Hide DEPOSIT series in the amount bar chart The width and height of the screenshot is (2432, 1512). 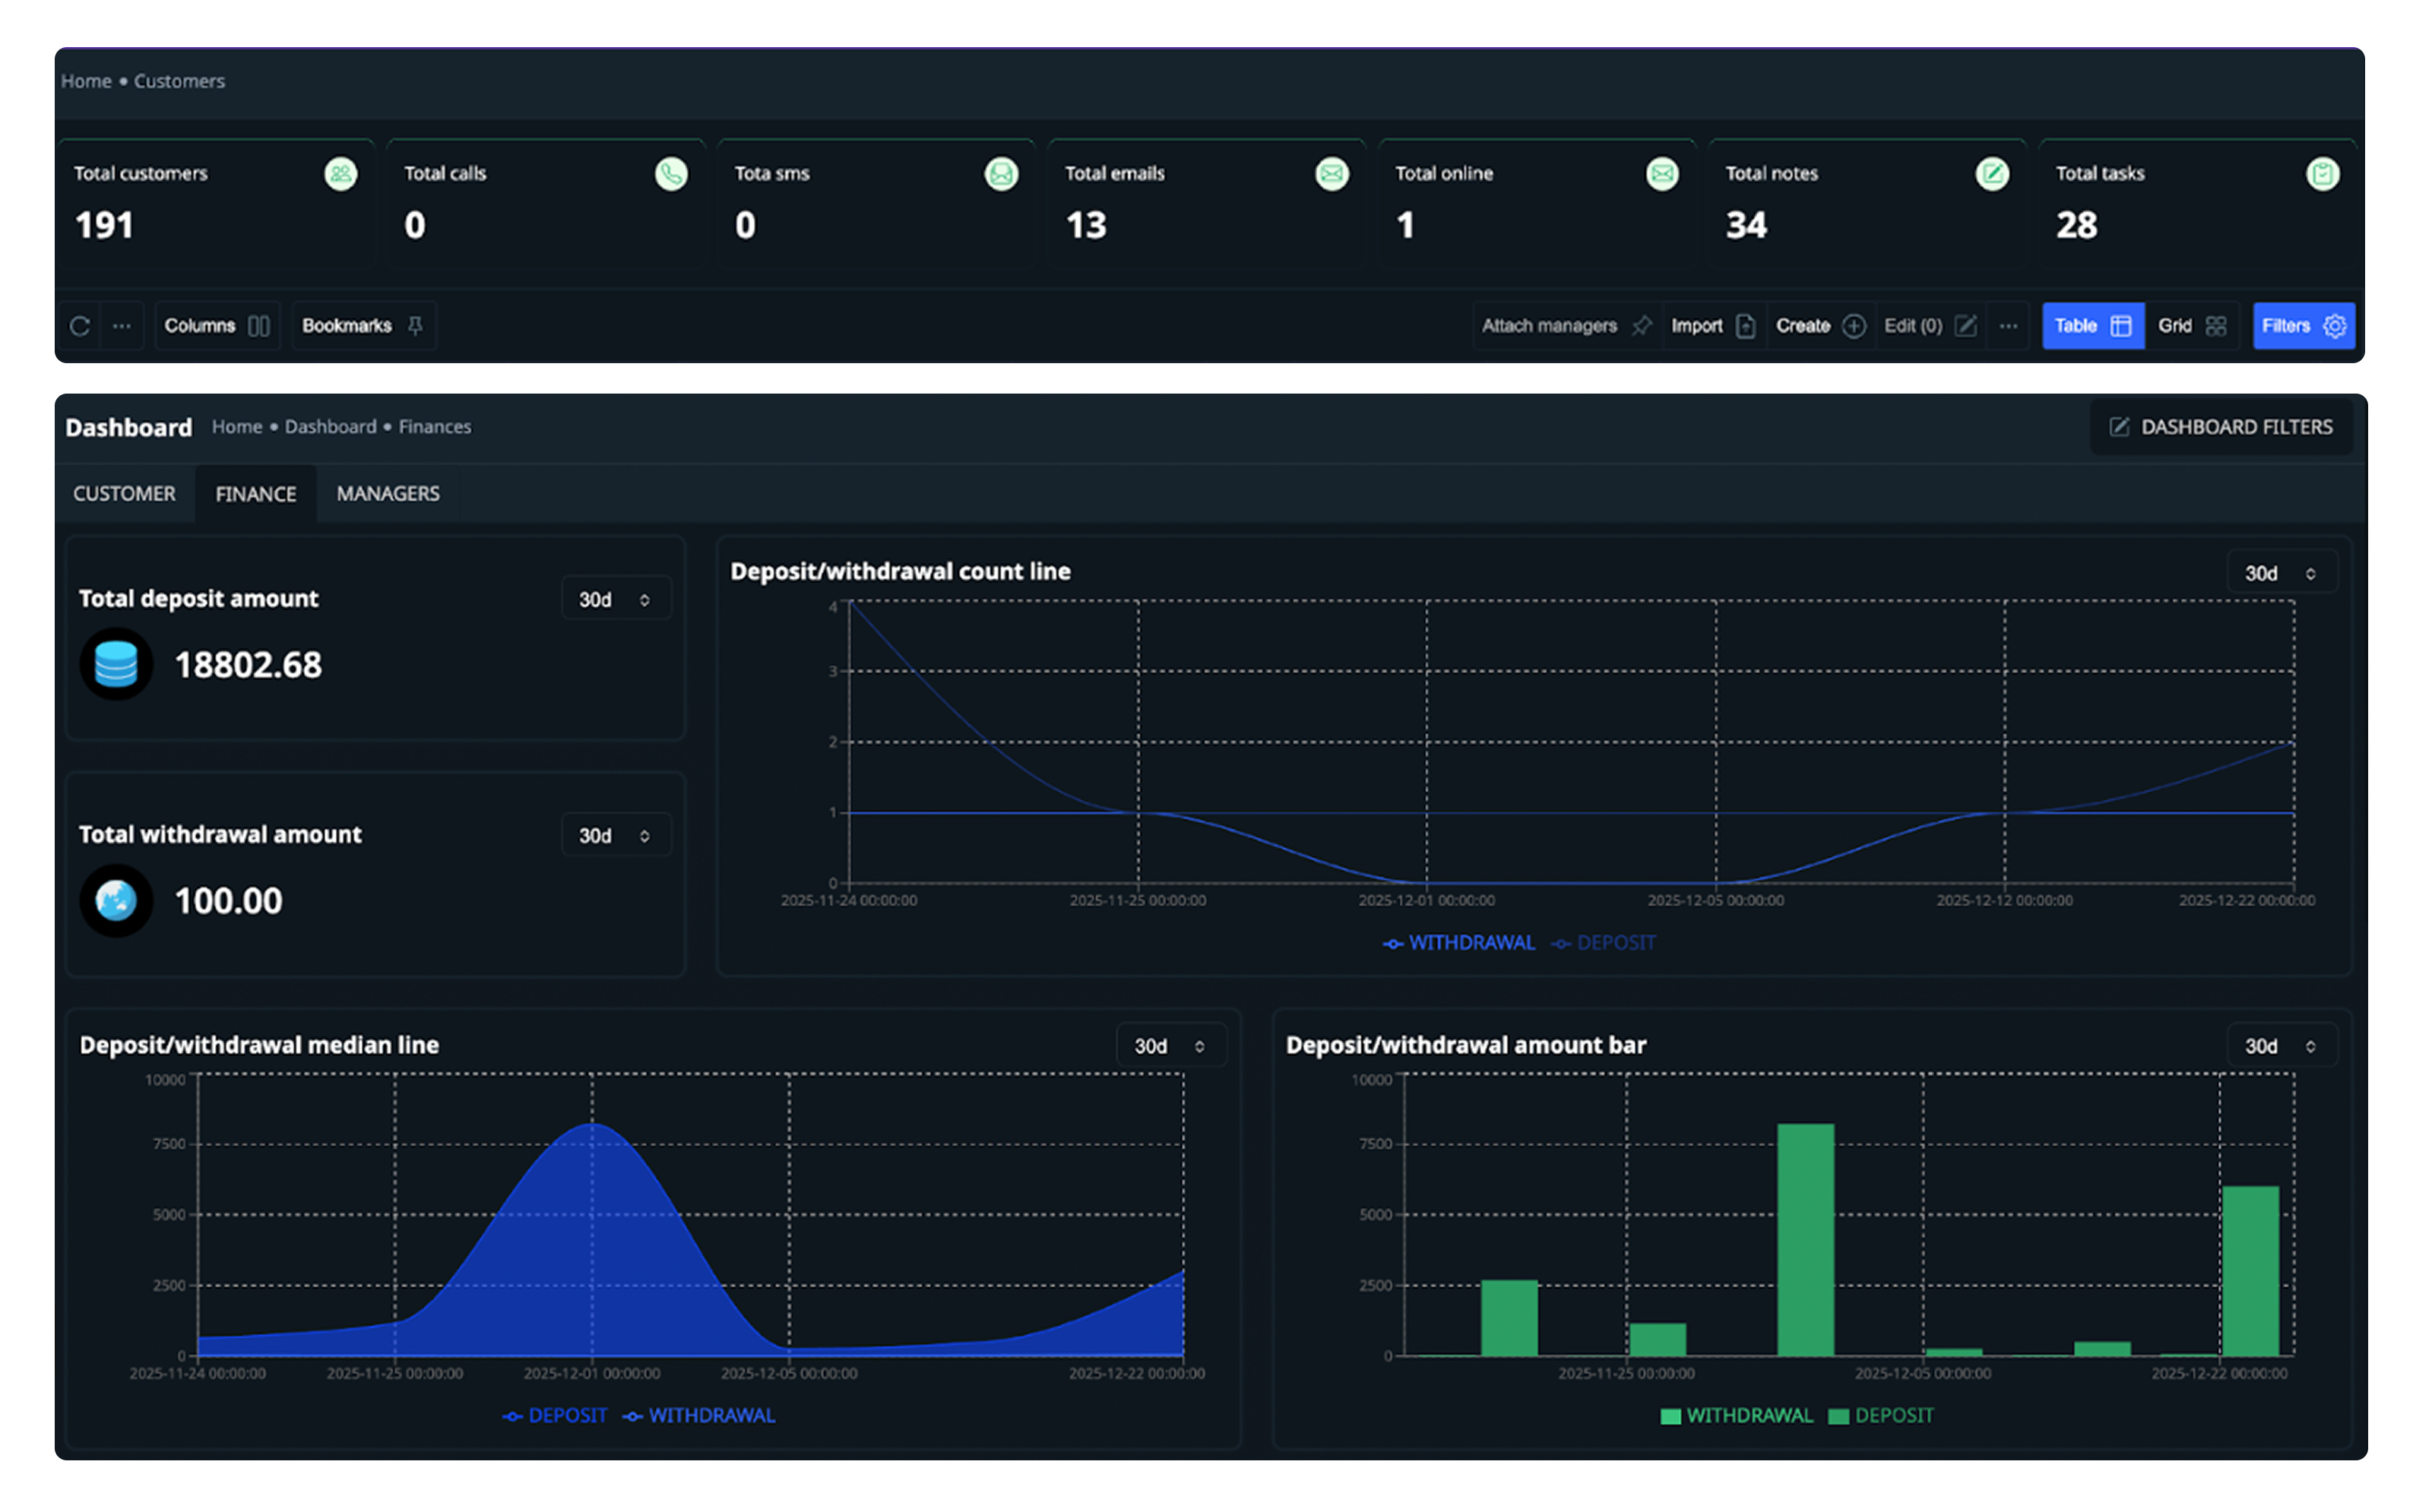(x=1882, y=1415)
